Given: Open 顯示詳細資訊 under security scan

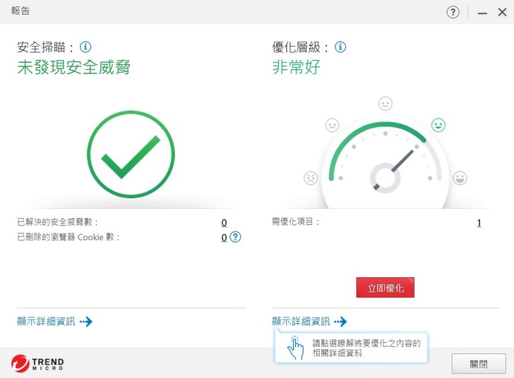Looking at the screenshot, I should tap(54, 322).
